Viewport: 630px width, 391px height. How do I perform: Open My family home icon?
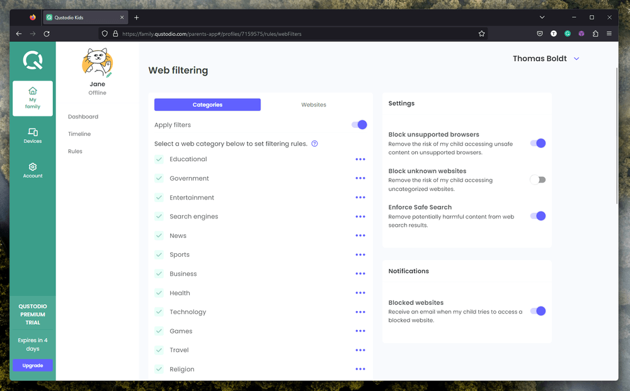click(x=33, y=91)
